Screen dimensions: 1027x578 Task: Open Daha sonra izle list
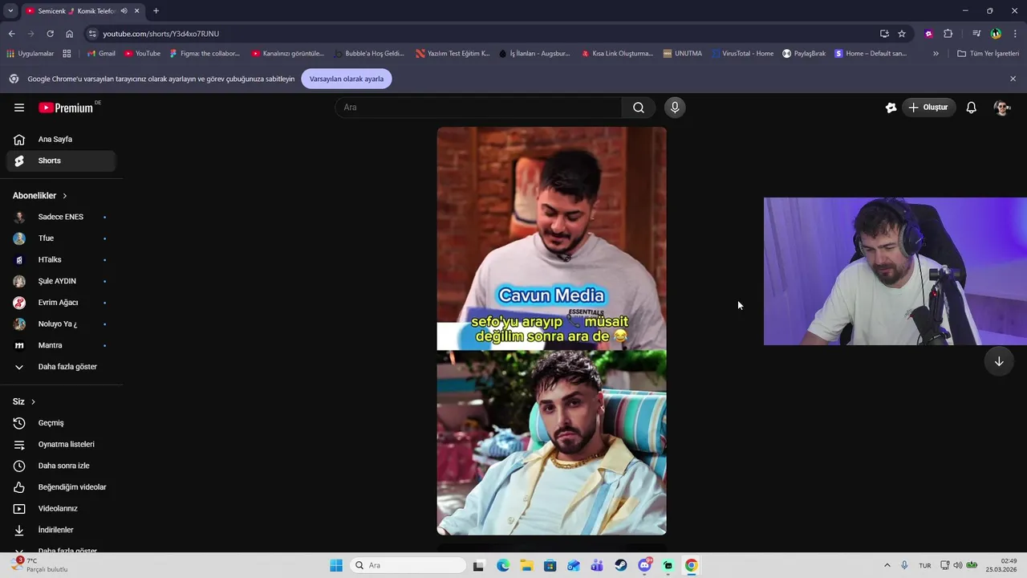pos(61,466)
